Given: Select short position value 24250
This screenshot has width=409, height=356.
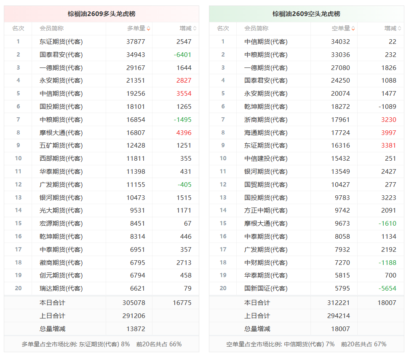Looking at the screenshot, I should point(340,81).
